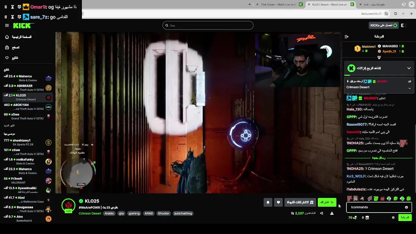Screen dimensions: 416x234
Task: Click the Shooter tag
Action: (163, 214)
